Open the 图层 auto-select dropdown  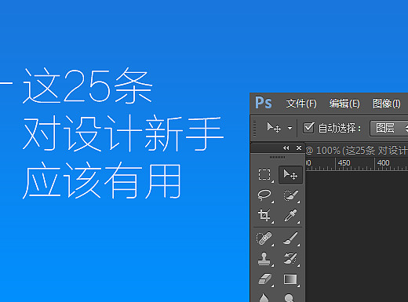(389, 128)
